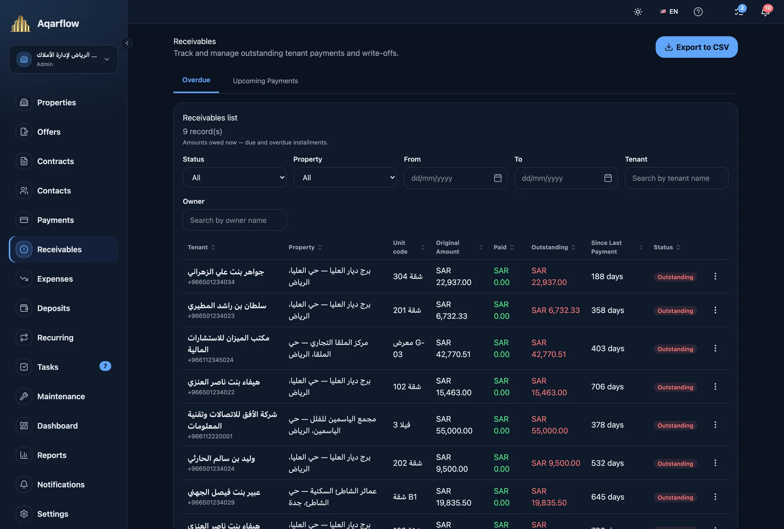The width and height of the screenshot is (784, 529).
Task: Toggle the light/dark theme sun icon
Action: click(x=638, y=12)
